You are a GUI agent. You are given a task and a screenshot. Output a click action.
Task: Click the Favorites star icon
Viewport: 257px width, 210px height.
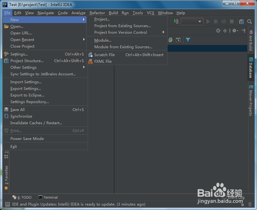6,188
